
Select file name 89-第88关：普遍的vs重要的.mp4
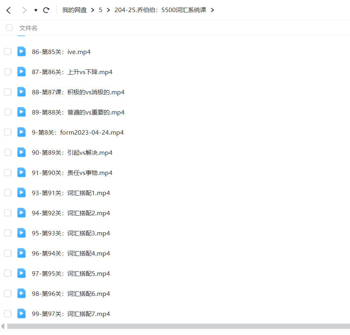[x=78, y=112]
